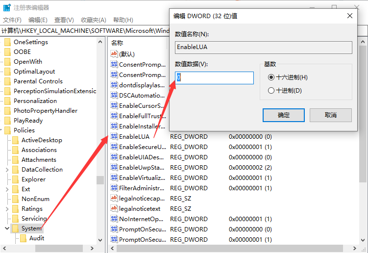This screenshot has height=253, width=368.
Task: Click the legalnoticetext string value icon
Action: click(x=114, y=209)
